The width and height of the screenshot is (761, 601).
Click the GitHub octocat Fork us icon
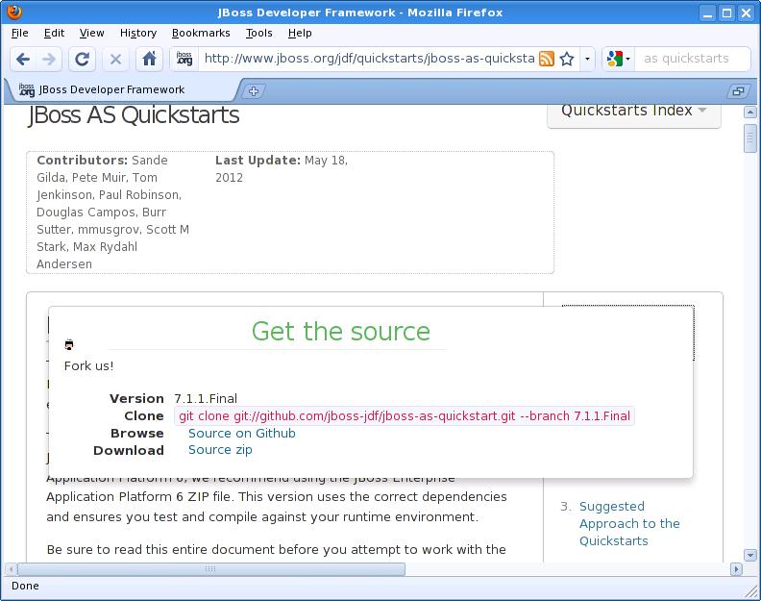[x=69, y=344]
